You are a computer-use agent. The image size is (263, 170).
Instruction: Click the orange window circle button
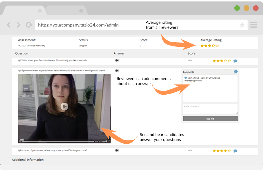[x=246, y=8]
